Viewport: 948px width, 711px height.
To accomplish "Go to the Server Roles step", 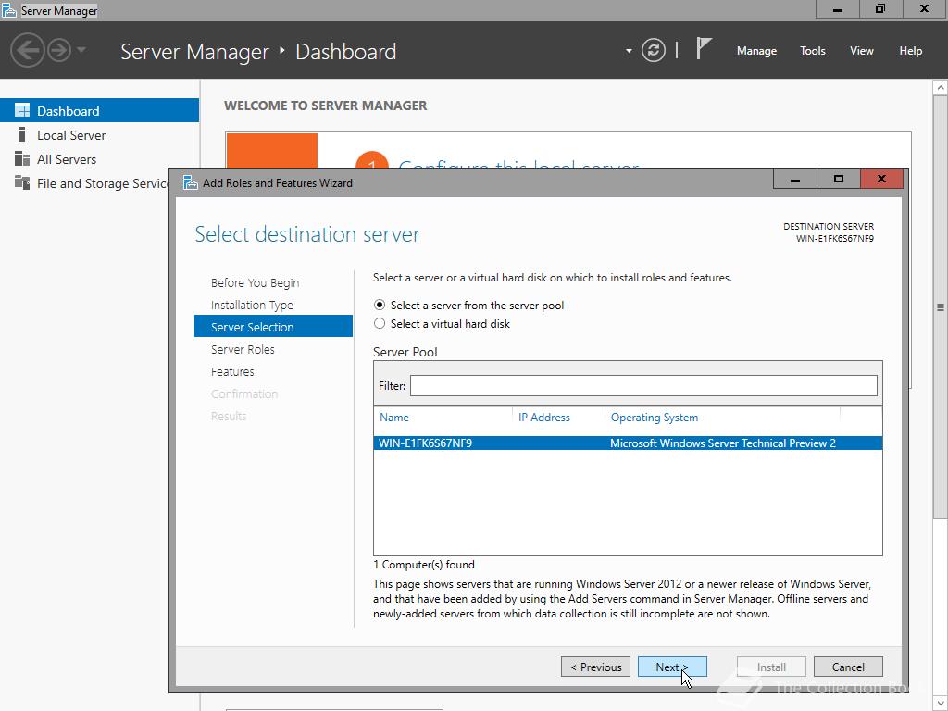I will [x=243, y=349].
